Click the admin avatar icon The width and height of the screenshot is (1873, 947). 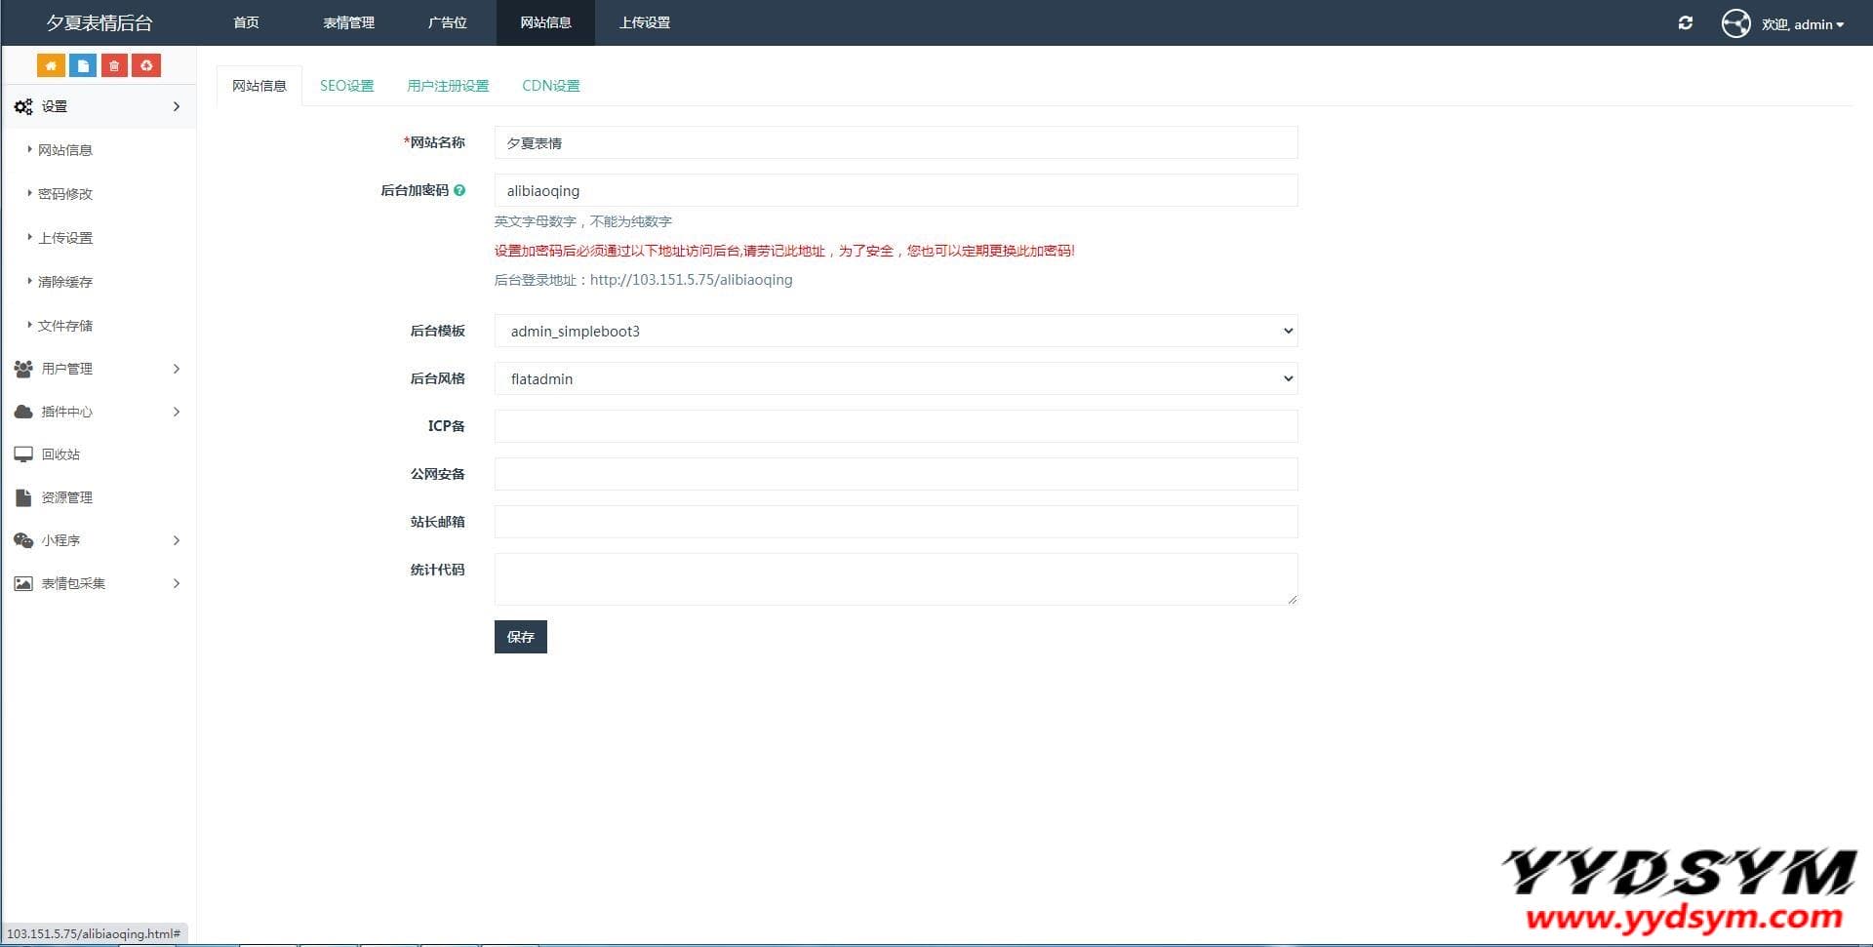(x=1735, y=23)
